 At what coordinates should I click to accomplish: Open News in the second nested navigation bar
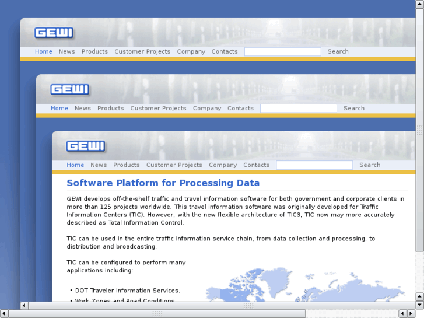tap(83, 109)
